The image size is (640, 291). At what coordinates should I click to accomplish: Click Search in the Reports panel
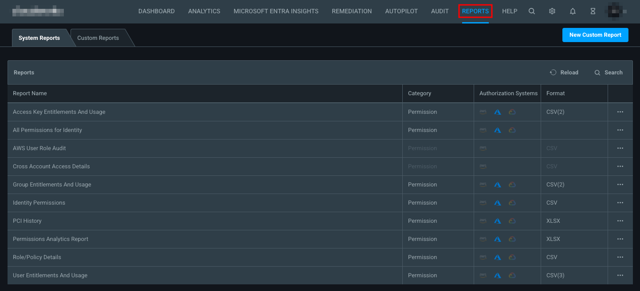pyautogui.click(x=609, y=72)
